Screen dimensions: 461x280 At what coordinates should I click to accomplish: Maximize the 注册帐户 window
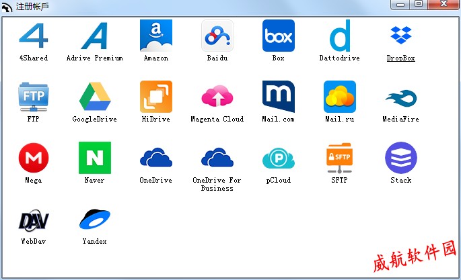pos(419,4)
